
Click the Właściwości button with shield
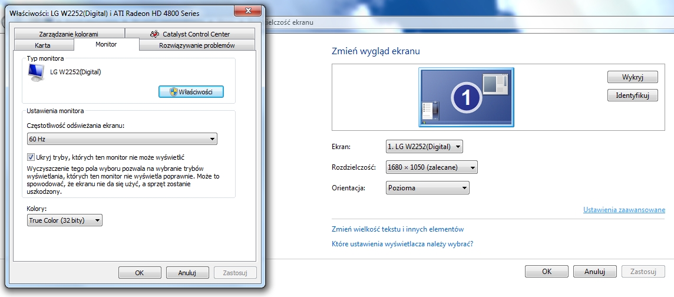[x=191, y=91]
